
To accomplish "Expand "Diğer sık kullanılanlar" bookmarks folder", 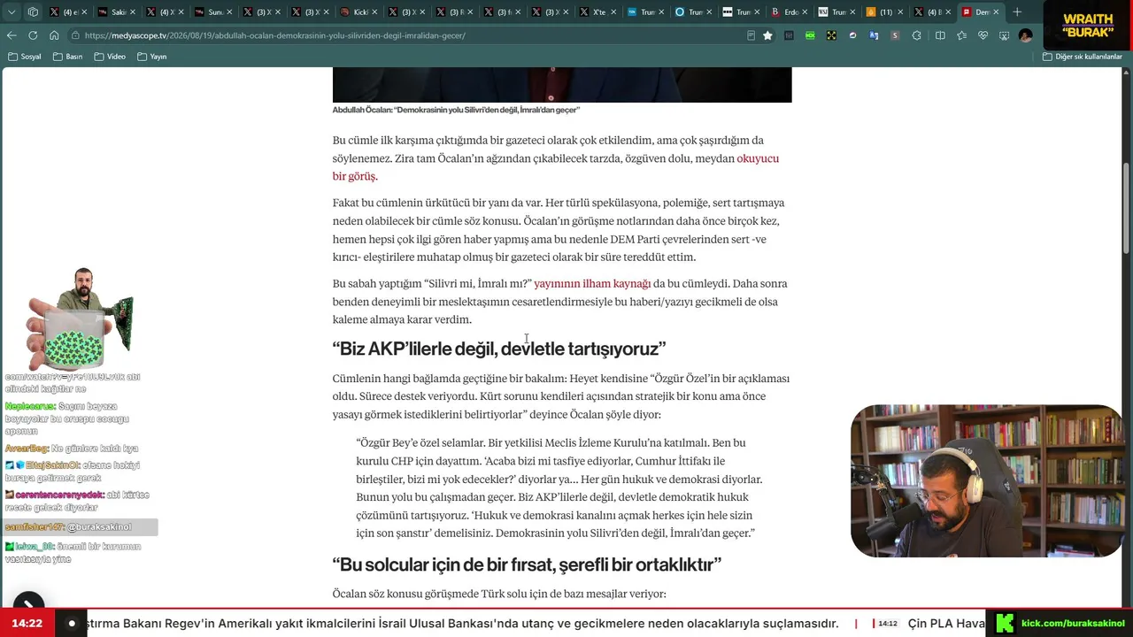I will coord(1082,57).
